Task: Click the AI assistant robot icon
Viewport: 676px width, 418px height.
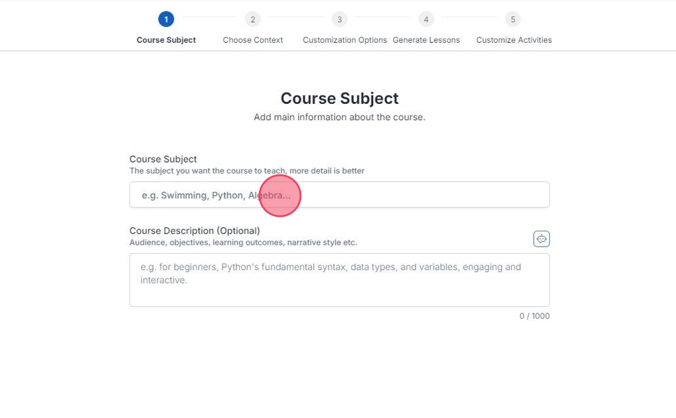Action: (541, 239)
